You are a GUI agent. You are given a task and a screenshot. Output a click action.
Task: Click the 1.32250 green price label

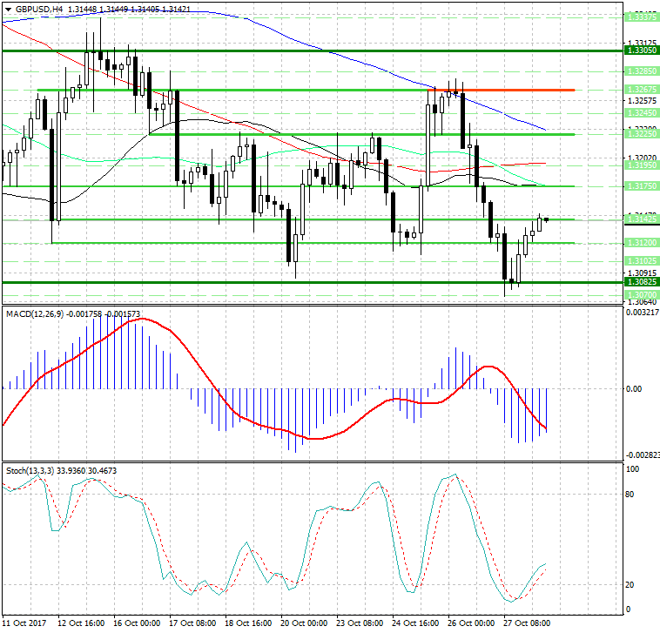pos(641,133)
